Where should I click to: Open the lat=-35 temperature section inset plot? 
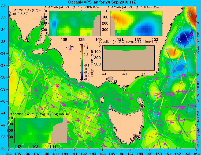point(136,24)
